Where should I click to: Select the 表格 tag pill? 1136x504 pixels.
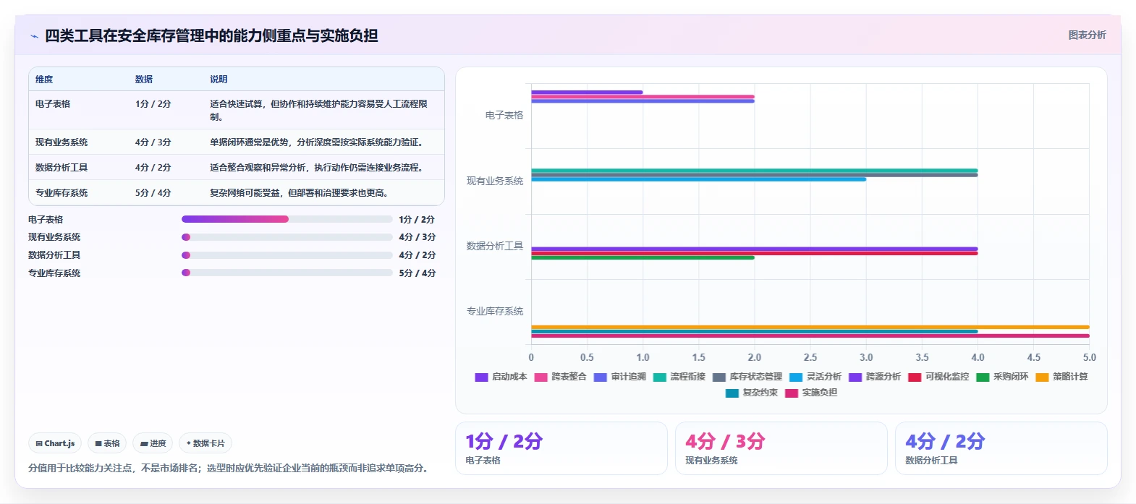[x=107, y=443]
